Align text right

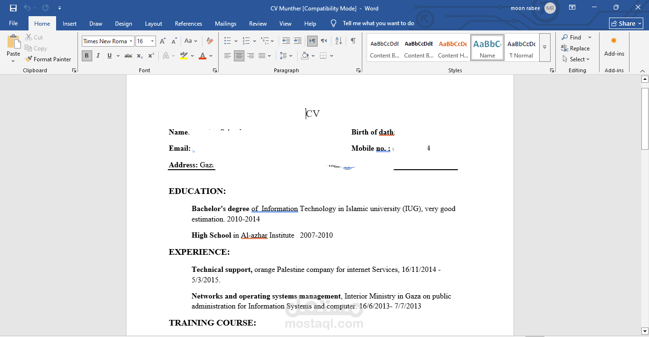[251, 56]
